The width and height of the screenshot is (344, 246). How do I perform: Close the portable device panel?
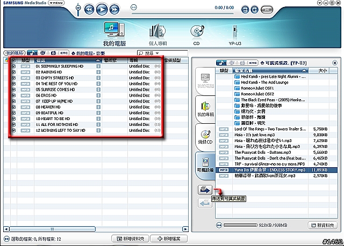point(335,63)
